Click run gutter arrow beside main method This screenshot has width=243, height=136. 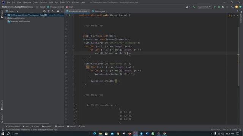pos(69,15)
